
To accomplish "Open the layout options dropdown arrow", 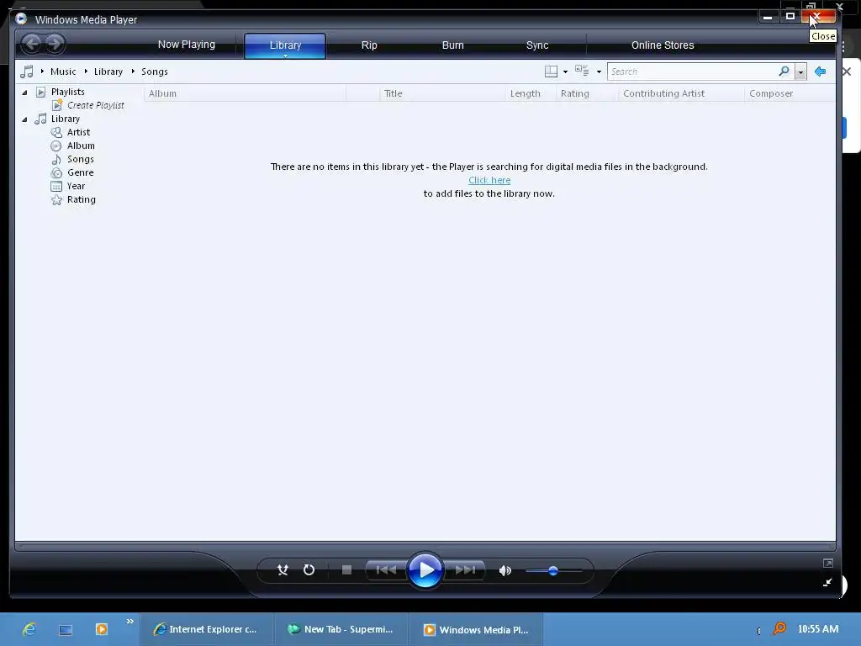I will coord(565,72).
